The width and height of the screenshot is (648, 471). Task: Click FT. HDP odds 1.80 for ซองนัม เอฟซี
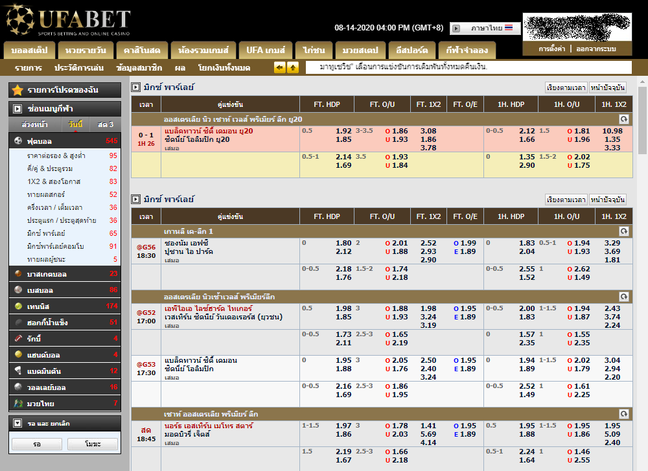coord(343,244)
